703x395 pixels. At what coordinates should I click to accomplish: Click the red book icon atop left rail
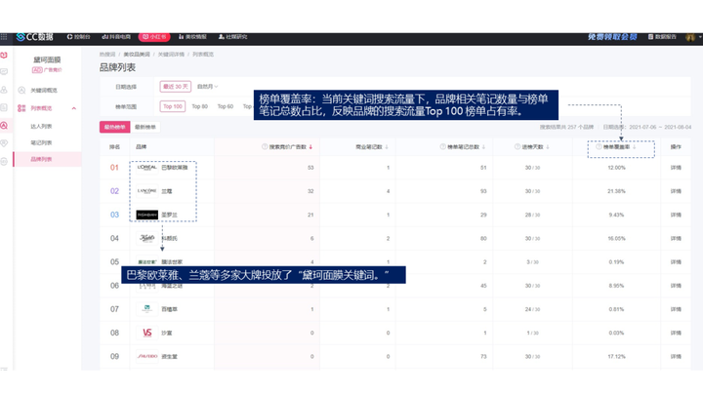(x=4, y=55)
